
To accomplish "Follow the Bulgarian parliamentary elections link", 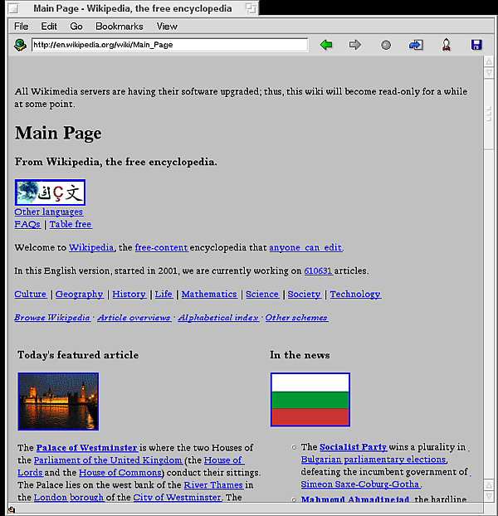I will pyautogui.click(x=373, y=460).
